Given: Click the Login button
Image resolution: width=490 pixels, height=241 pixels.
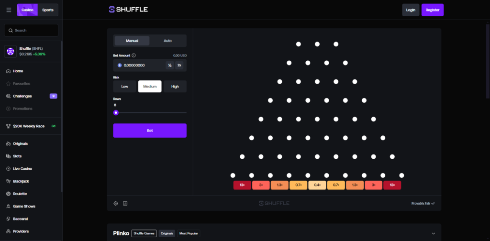Looking at the screenshot, I should 411,10.
